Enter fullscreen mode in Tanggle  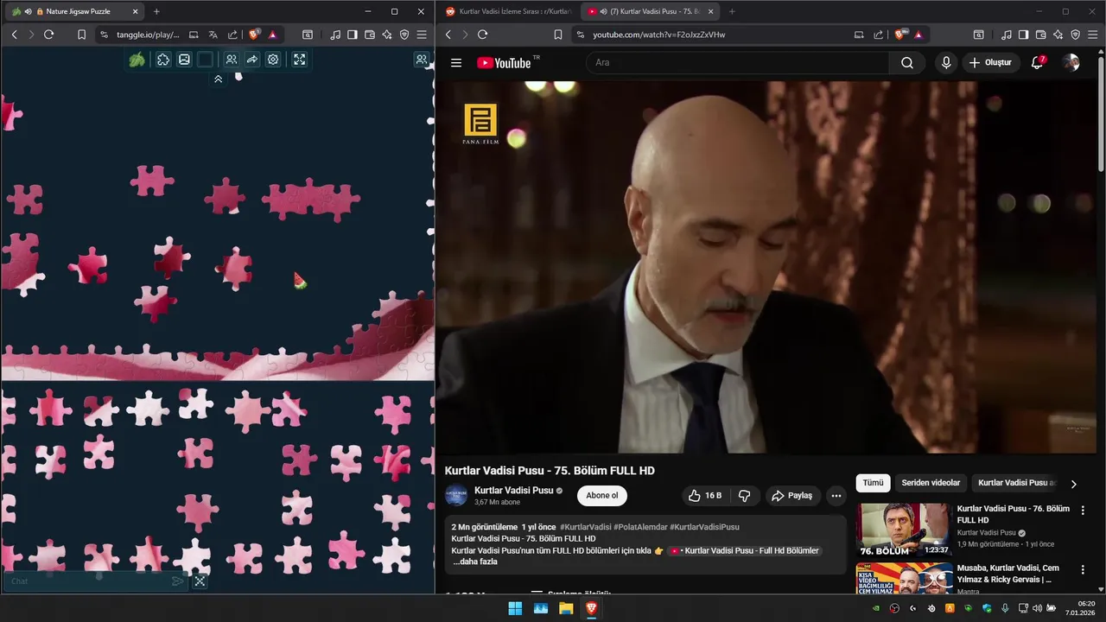tap(299, 60)
